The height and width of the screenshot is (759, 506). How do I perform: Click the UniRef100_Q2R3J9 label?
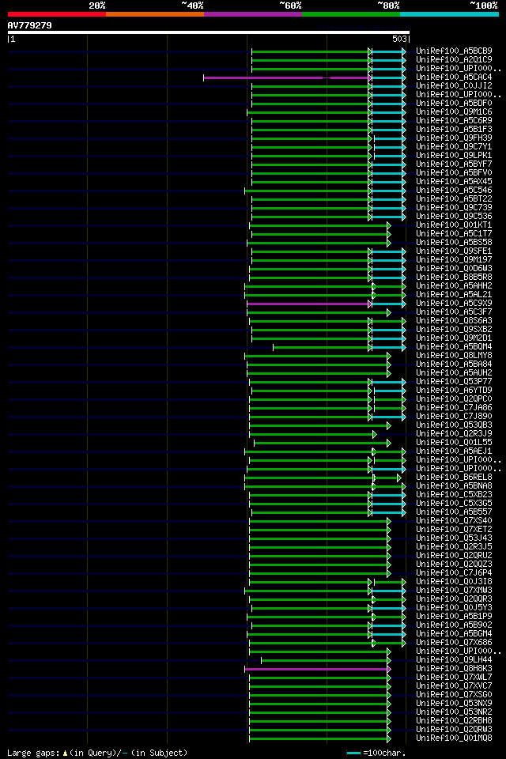click(454, 434)
